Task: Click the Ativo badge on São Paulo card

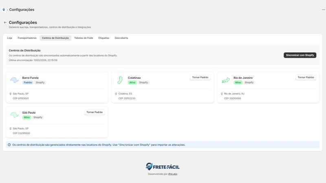Action: (26, 118)
